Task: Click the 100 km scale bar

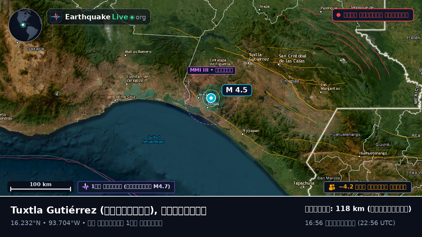Action: tap(40, 187)
